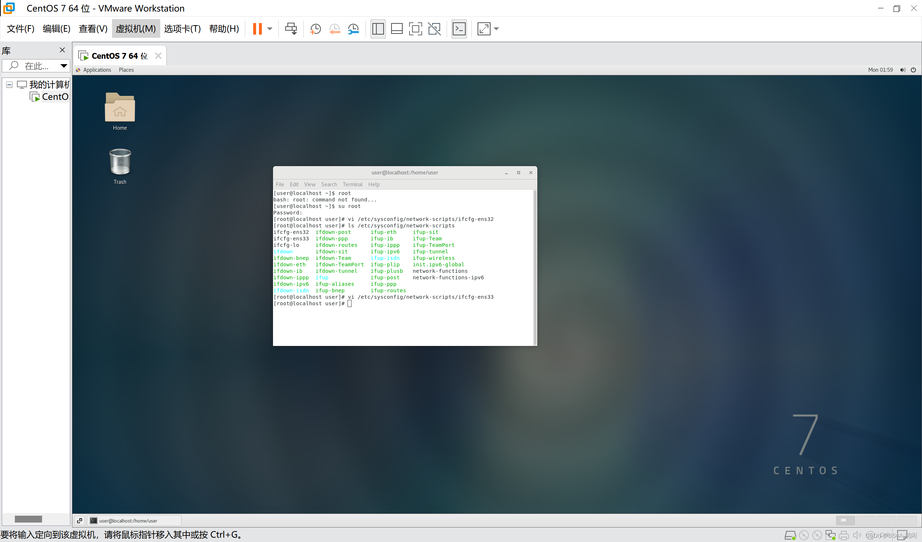Click the user@localhost taskbar window button
922x542 pixels.
coord(134,520)
